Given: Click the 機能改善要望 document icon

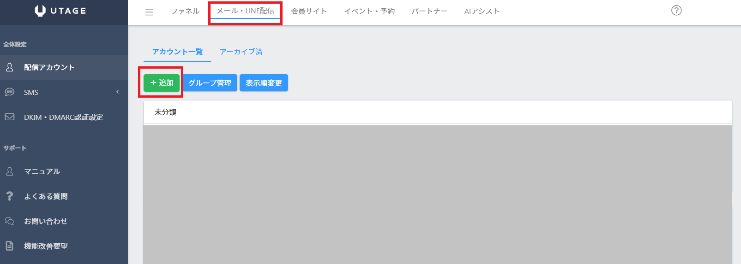Looking at the screenshot, I should (x=10, y=246).
